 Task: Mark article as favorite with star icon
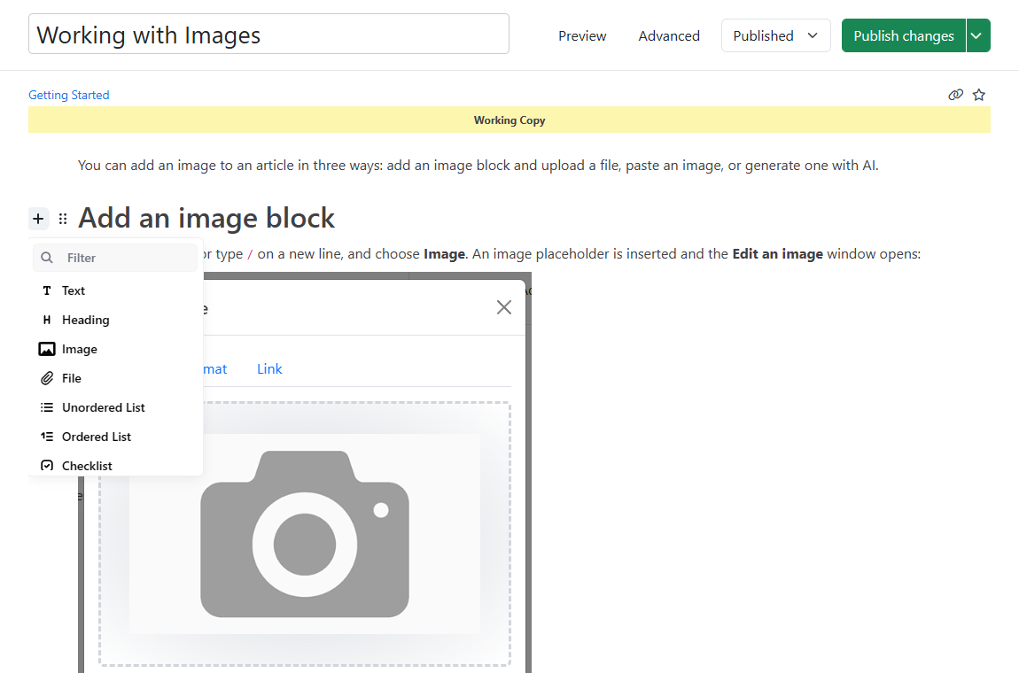click(x=979, y=95)
